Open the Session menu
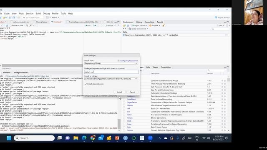The width and height of the screenshot is (267, 150). (30, 13)
